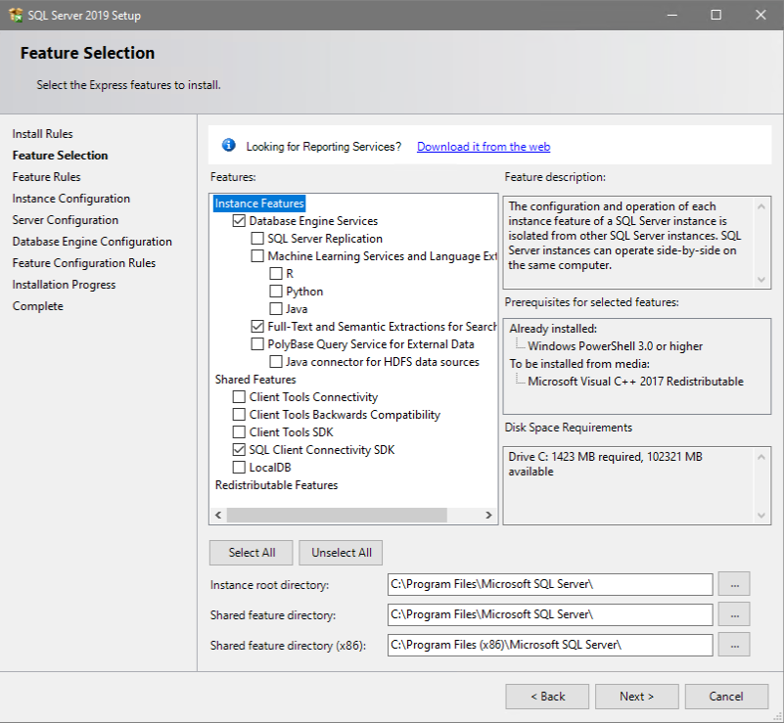Click the features list scroll left arrow
This screenshot has height=723, width=784.
coord(218,516)
